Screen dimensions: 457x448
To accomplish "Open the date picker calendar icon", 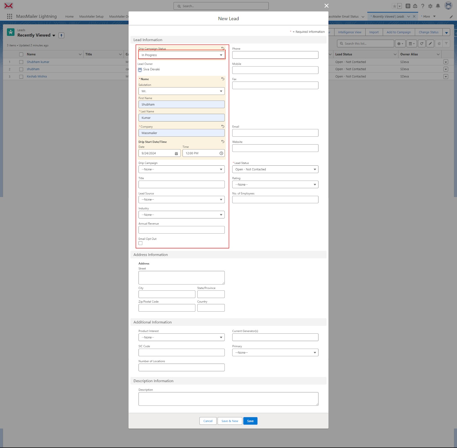I will [x=176, y=153].
